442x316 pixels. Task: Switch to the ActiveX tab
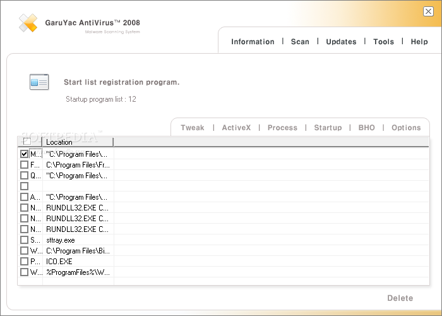click(x=236, y=128)
